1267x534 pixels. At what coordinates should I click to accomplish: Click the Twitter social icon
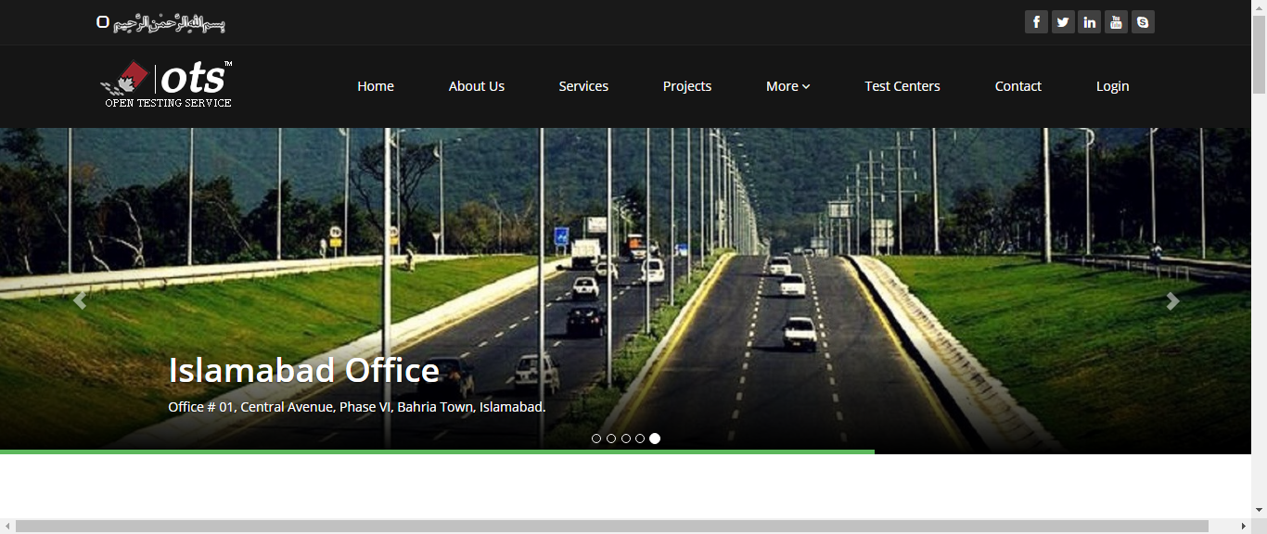pyautogui.click(x=1063, y=21)
